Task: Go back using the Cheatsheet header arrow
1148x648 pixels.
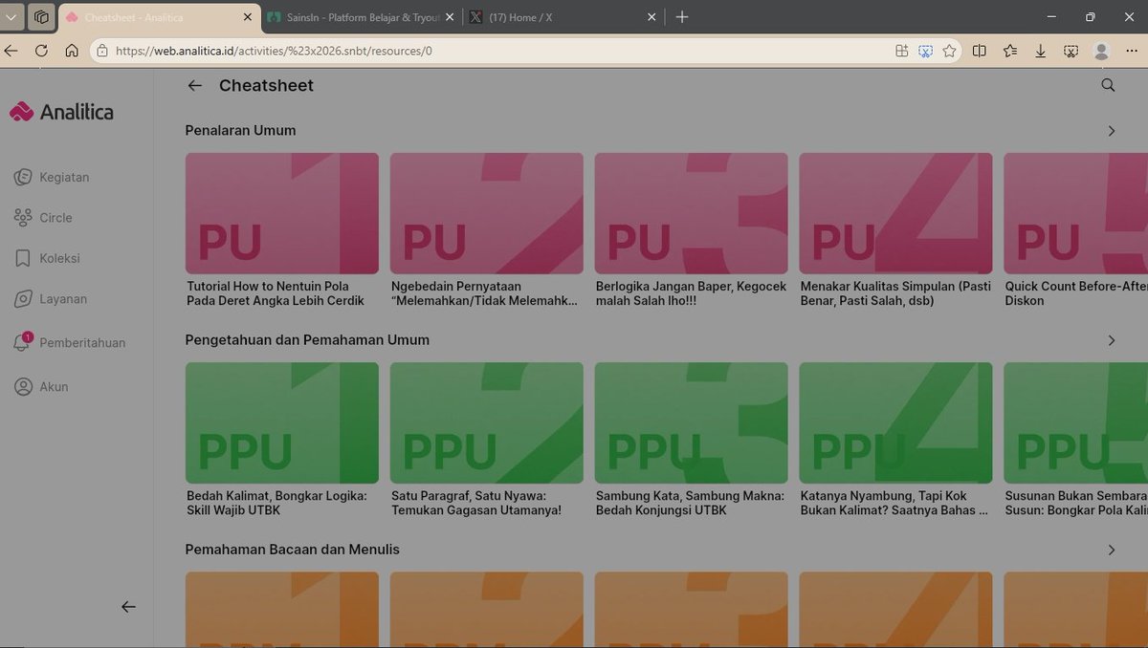Action: click(195, 85)
